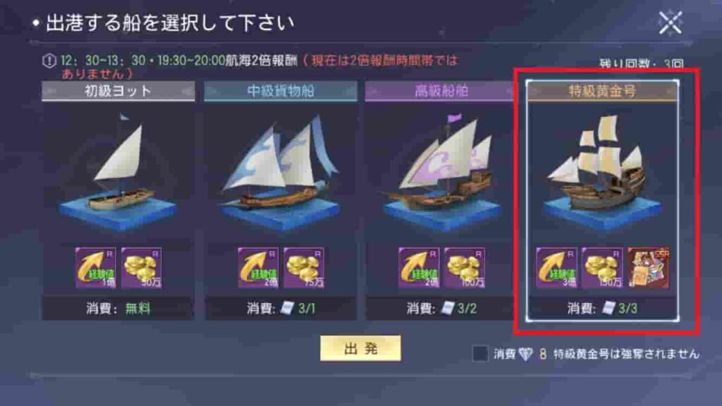The height and width of the screenshot is (406, 722).
Task: Select the 高級船舶 ship header
Action: click(x=441, y=91)
